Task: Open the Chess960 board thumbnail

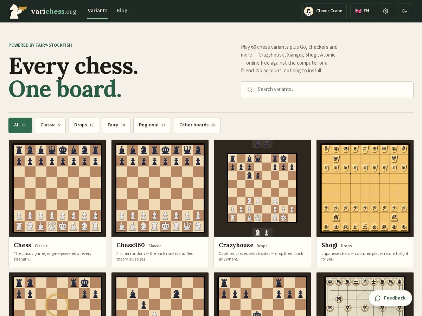Action: coord(160,188)
